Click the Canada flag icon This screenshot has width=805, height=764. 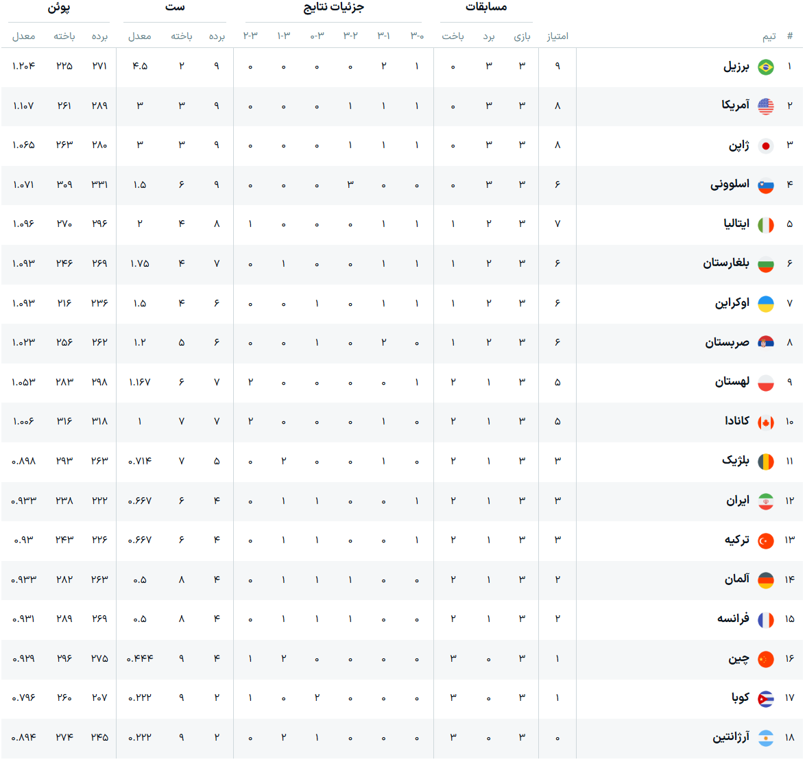[x=765, y=422]
